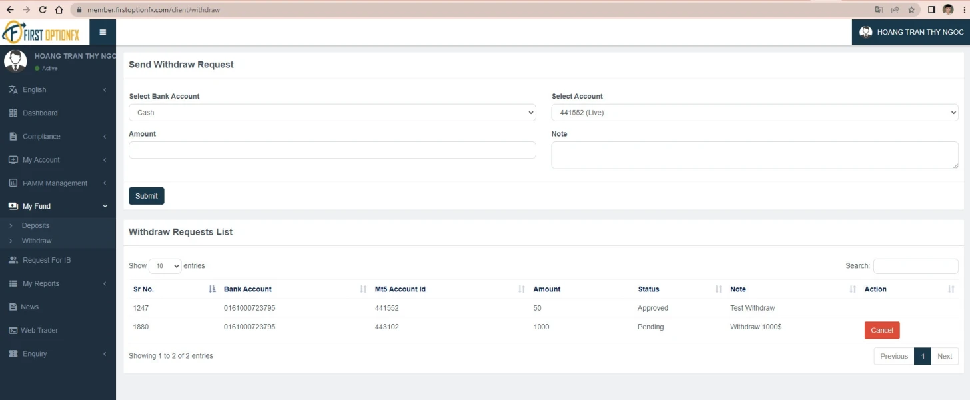
Task: Open the Select Bank Account dropdown
Action: [332, 113]
